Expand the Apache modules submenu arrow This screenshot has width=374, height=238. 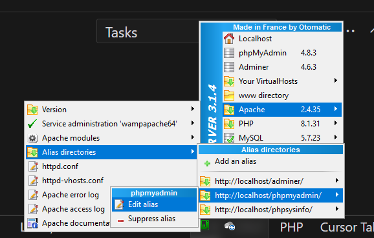pyautogui.click(x=192, y=137)
